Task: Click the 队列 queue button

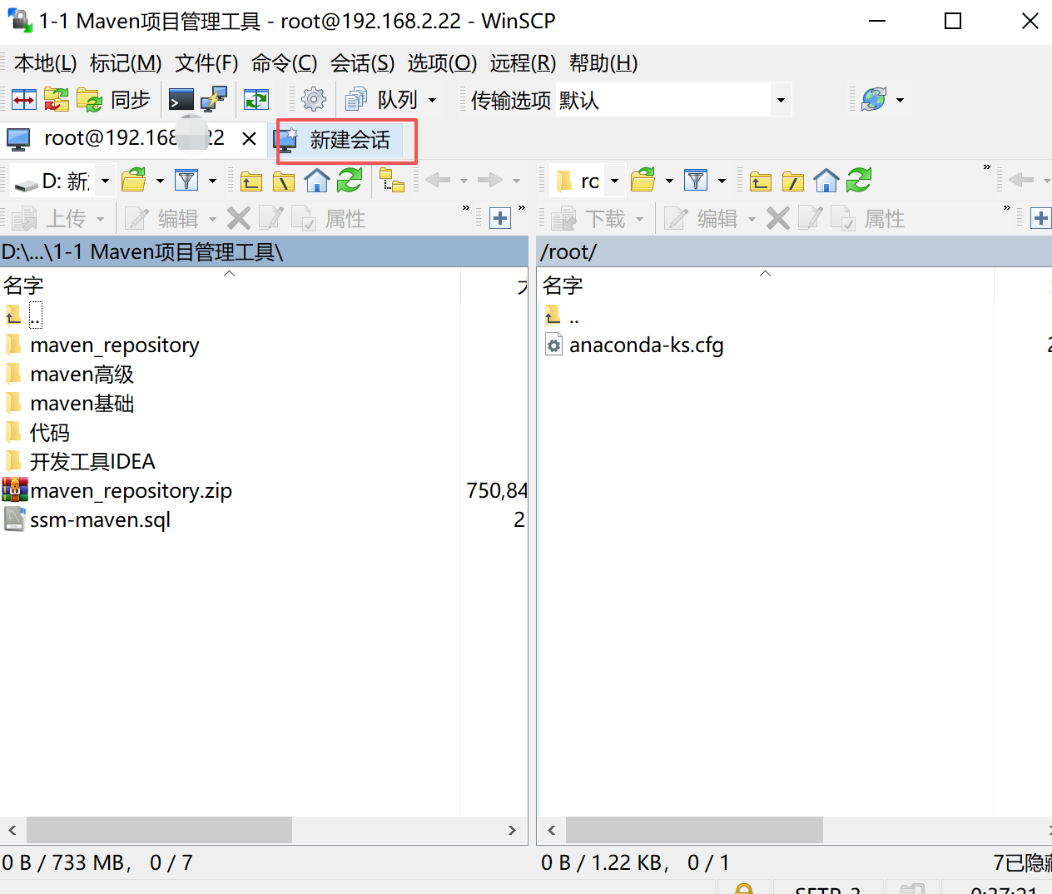Action: (x=382, y=100)
